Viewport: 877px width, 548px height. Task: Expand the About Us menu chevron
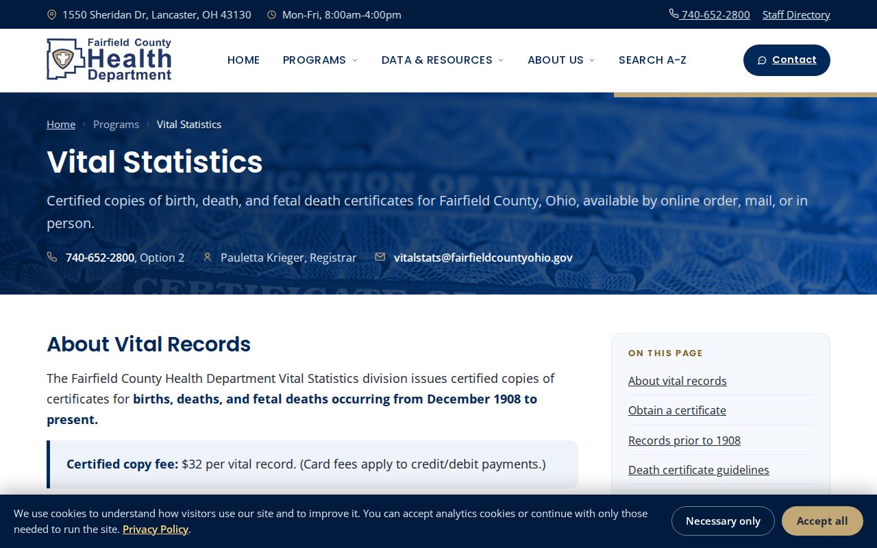click(592, 60)
